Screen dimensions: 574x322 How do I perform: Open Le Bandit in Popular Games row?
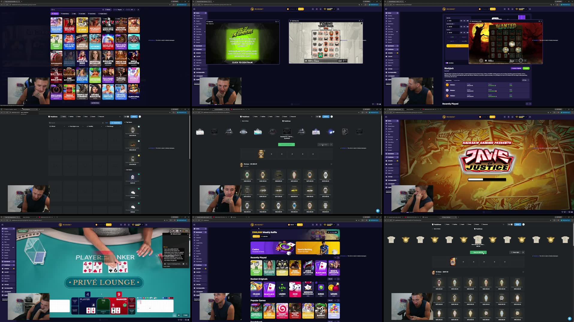(x=321, y=311)
